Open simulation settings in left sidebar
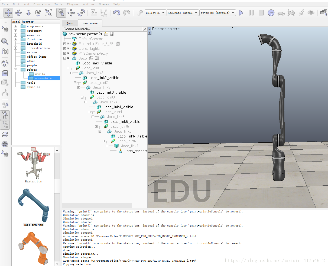328x266 pixels. (x=5, y=29)
